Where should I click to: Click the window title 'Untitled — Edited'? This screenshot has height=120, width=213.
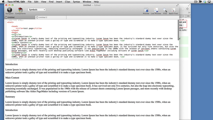[92, 5]
